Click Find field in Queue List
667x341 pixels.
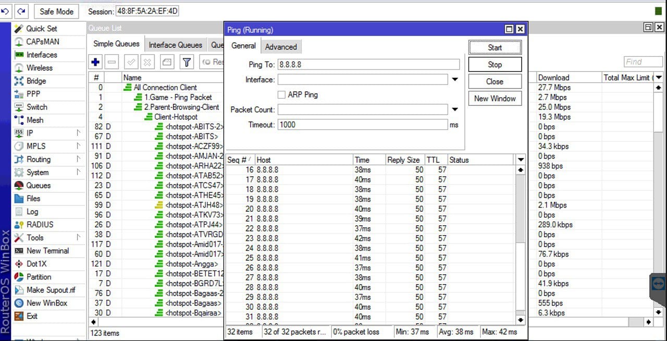[x=643, y=62]
